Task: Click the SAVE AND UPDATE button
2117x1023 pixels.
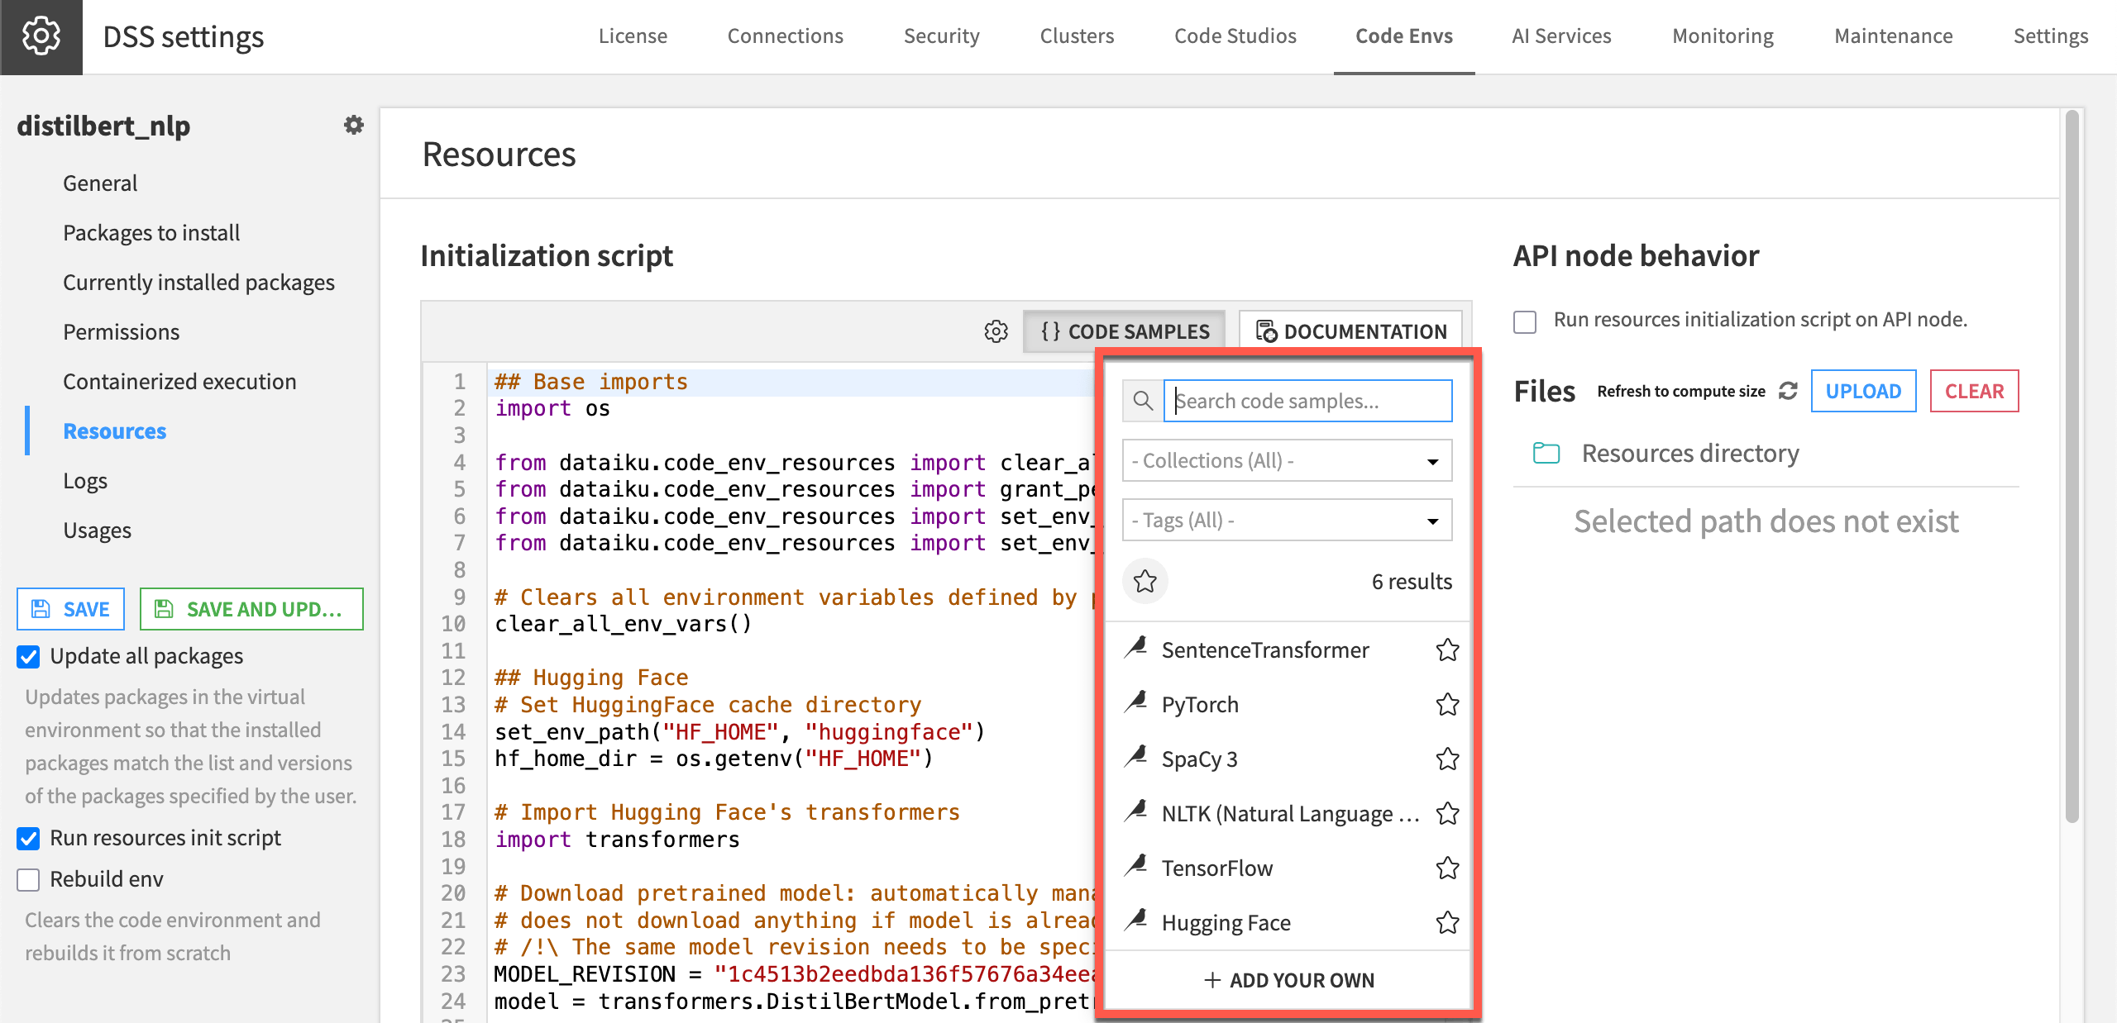Action: [x=251, y=609]
